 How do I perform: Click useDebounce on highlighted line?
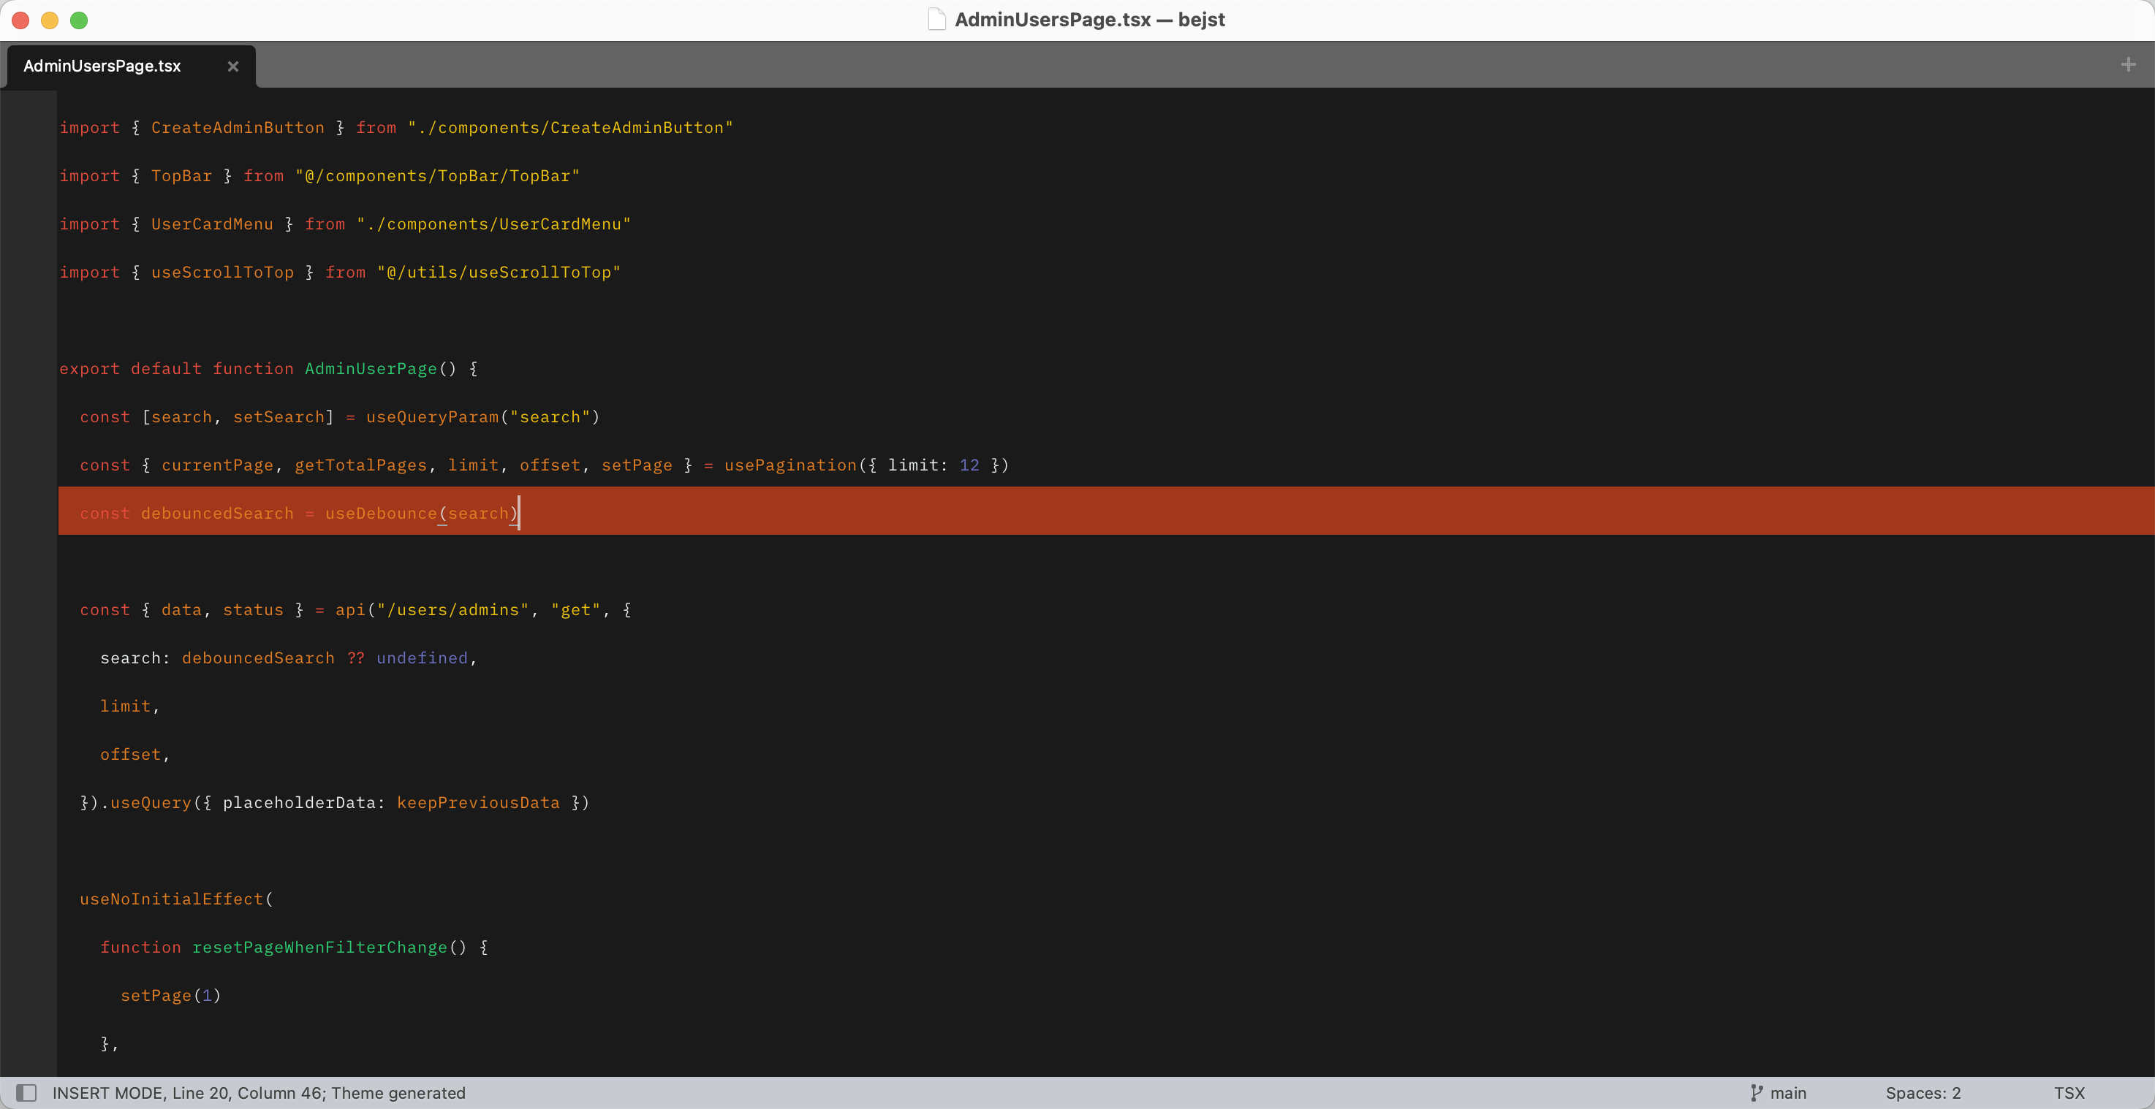[381, 514]
